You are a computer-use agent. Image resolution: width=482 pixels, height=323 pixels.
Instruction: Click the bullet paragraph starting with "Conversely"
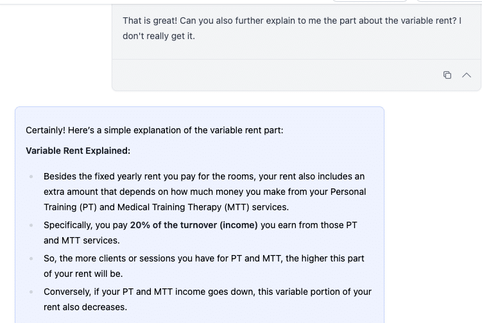pos(207,299)
